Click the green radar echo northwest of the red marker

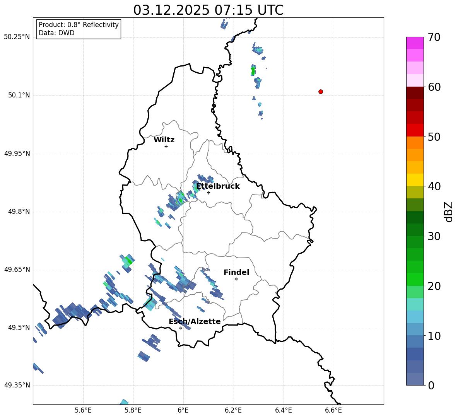click(253, 71)
